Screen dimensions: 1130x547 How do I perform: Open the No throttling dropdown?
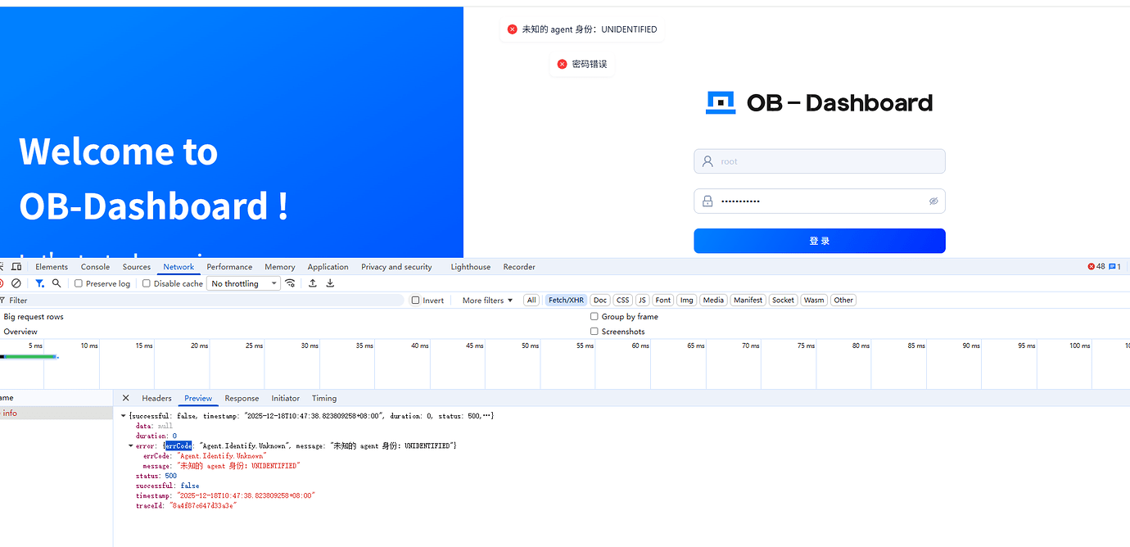[x=243, y=283]
